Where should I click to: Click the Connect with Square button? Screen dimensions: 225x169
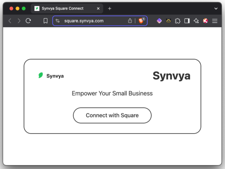click(112, 115)
